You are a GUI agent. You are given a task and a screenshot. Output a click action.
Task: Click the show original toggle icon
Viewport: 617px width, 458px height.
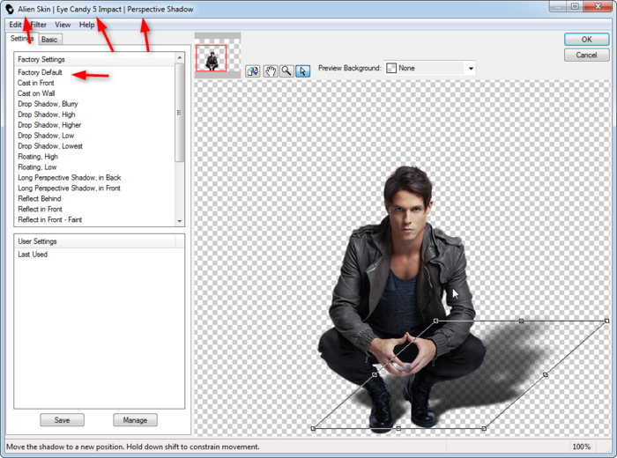(253, 71)
